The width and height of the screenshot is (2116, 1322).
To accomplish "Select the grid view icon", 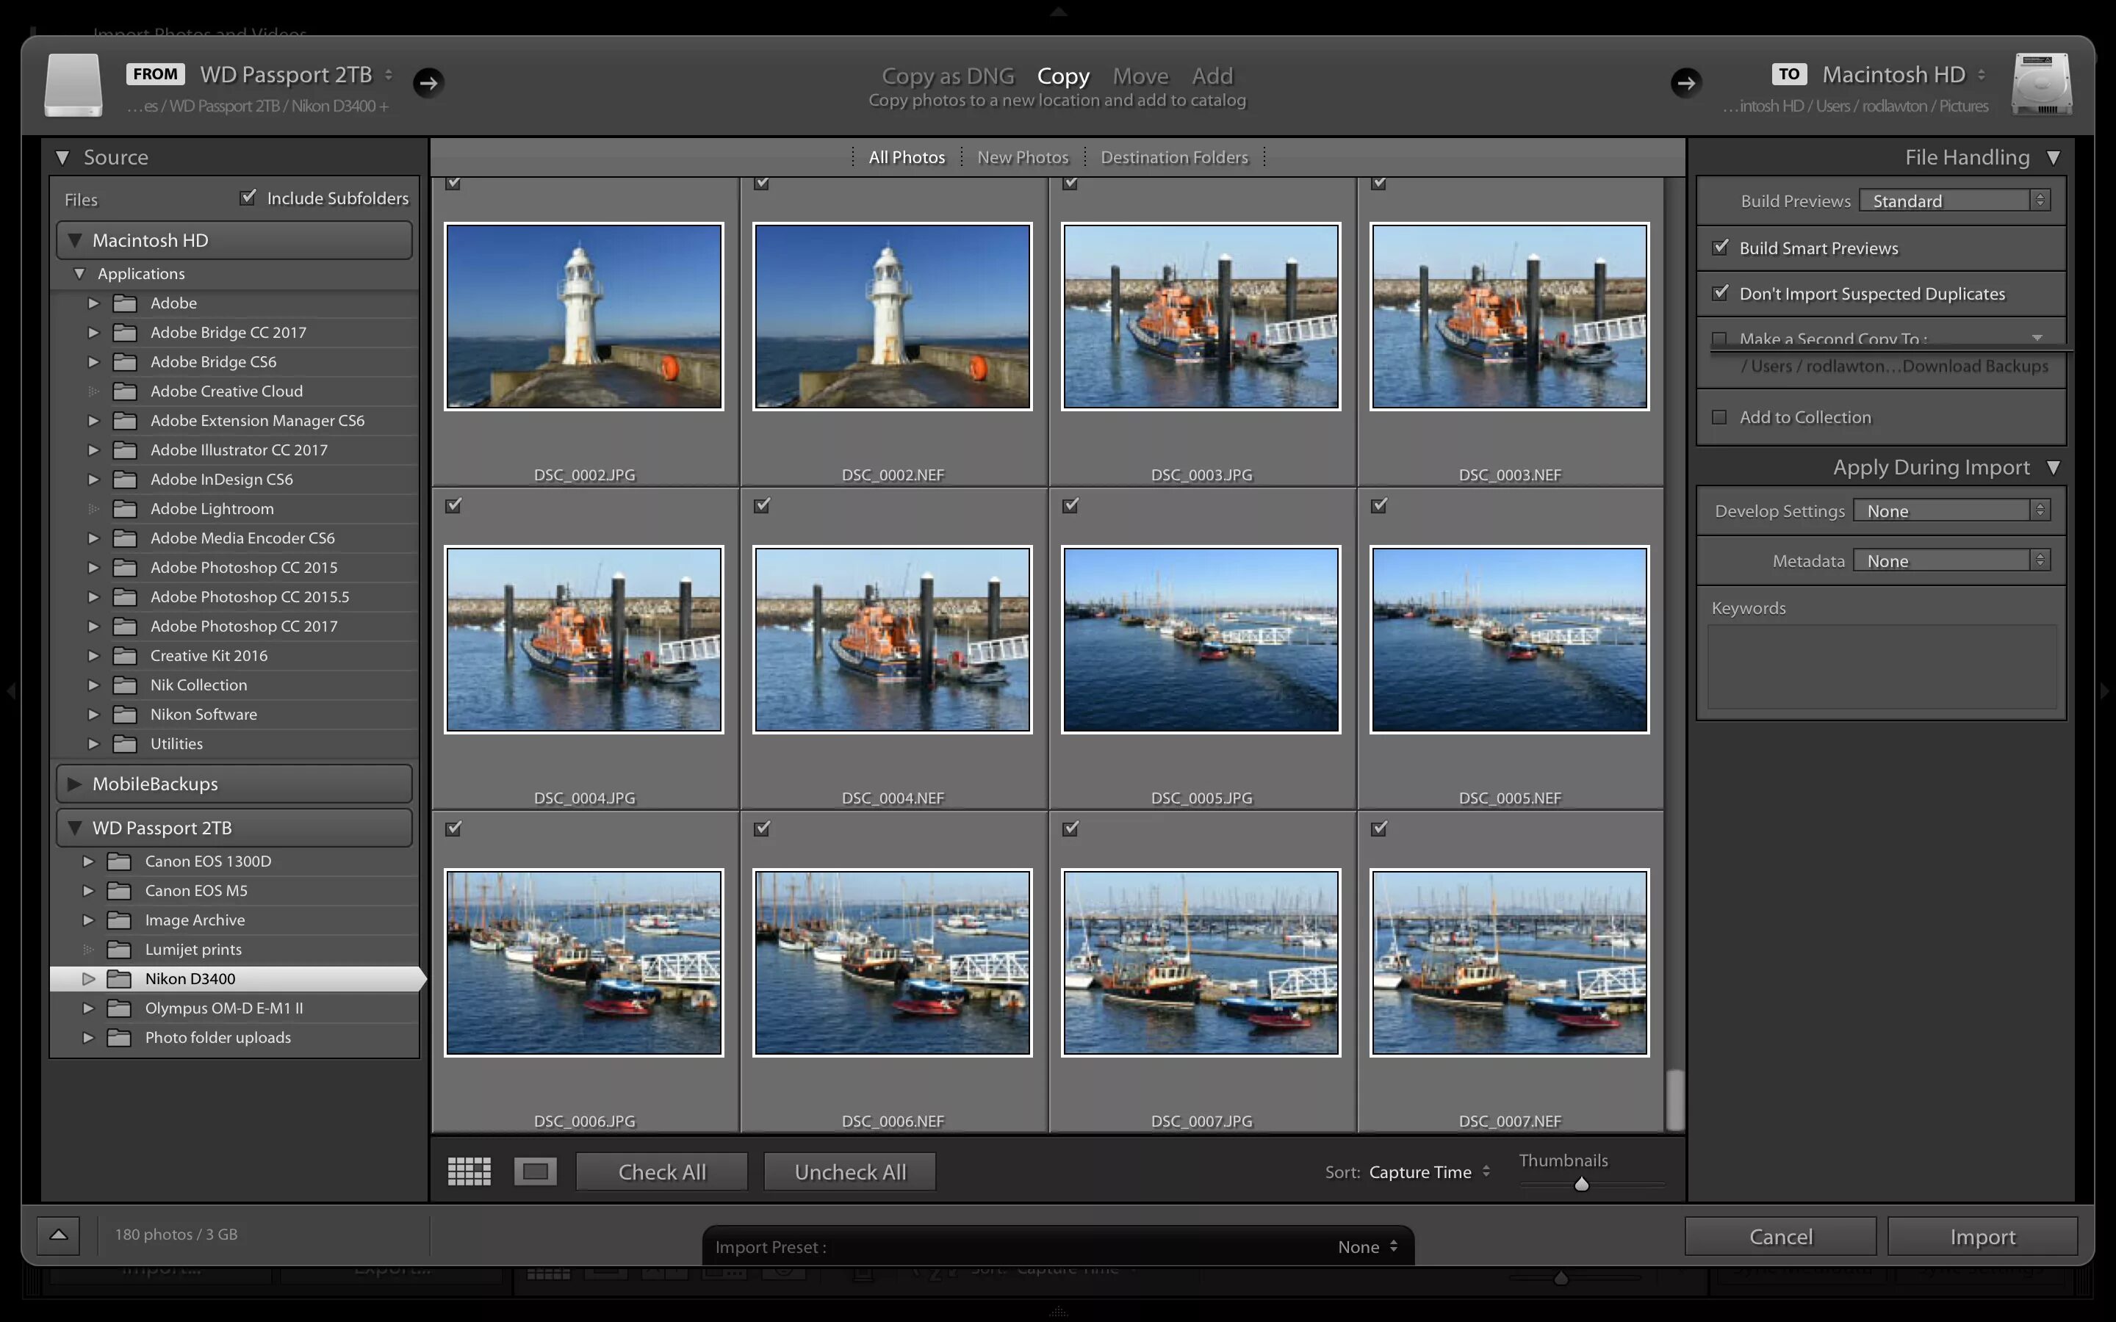I will point(469,1171).
